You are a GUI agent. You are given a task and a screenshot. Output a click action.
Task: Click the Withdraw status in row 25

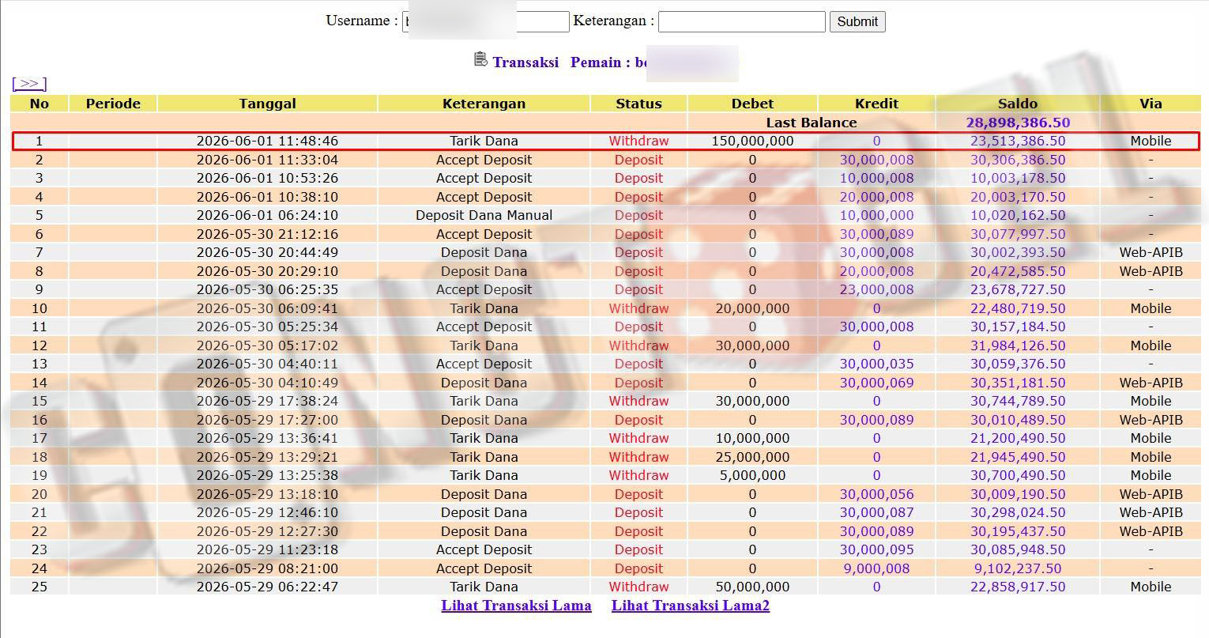(638, 587)
